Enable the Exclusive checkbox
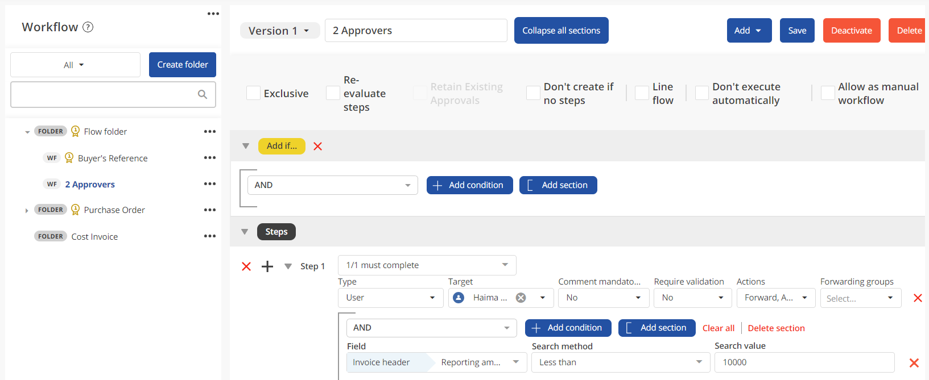This screenshot has width=929, height=380. point(253,93)
